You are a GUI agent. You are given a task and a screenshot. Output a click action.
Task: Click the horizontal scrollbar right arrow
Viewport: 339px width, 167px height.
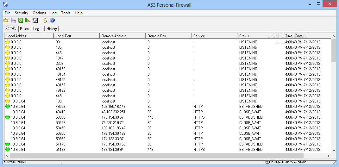[329, 156]
